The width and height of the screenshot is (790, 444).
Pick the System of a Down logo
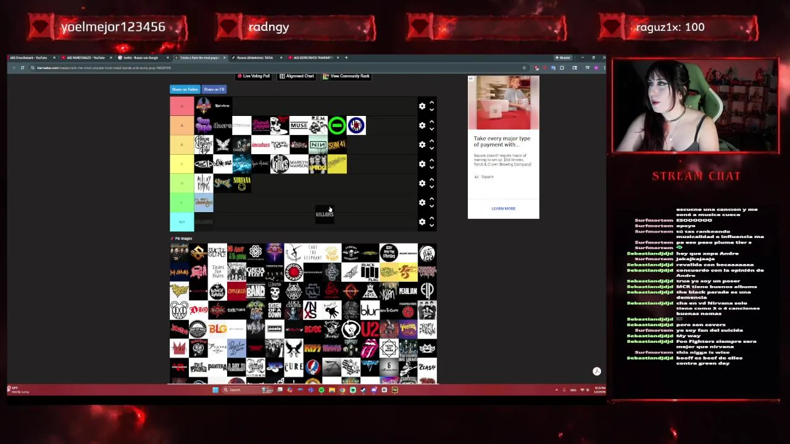[x=275, y=310]
